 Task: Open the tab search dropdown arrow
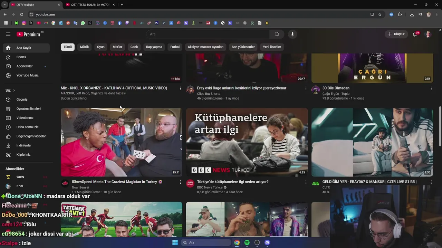pos(4,4)
